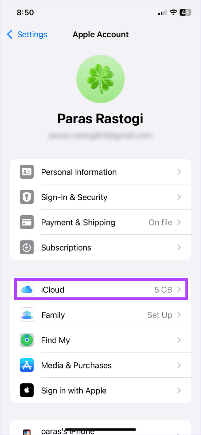The image size is (201, 435).
Task: Expand the Subscriptions chevron
Action: [179, 247]
